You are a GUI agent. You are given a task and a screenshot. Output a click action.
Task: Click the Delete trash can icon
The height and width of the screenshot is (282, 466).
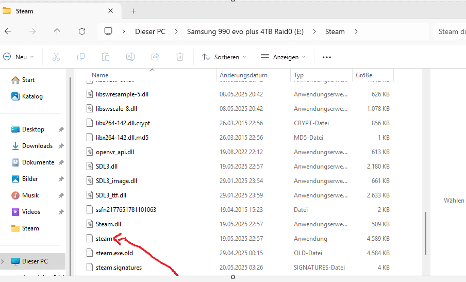tap(180, 57)
